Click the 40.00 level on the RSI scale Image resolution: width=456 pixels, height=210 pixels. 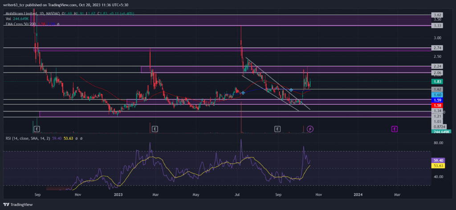tap(439, 177)
